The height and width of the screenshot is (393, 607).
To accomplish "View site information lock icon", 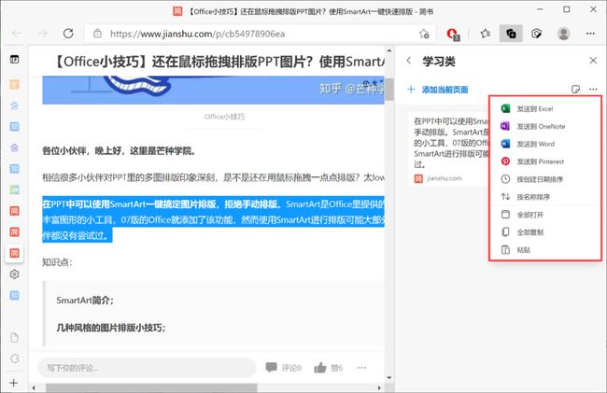I will point(97,34).
